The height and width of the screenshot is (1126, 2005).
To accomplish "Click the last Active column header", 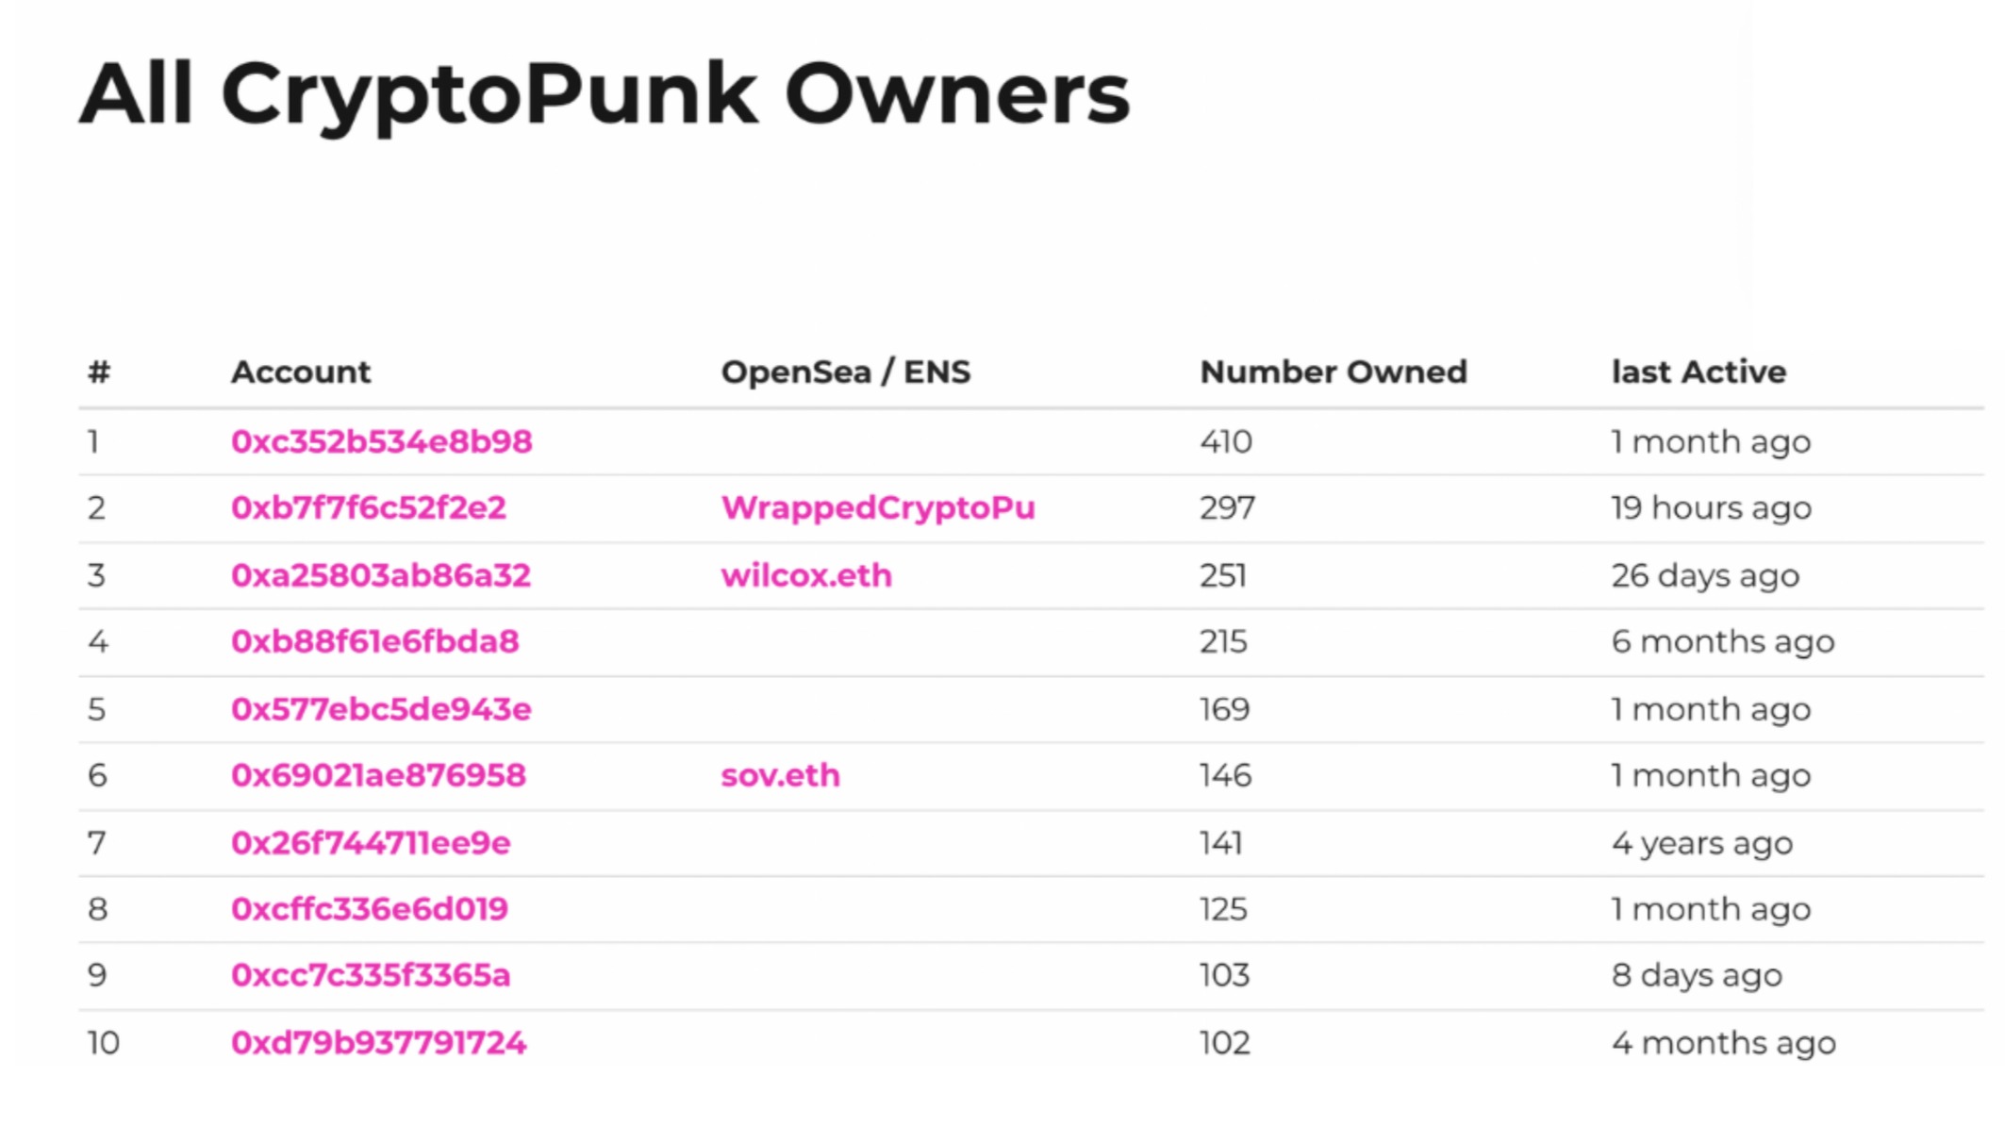I will pos(1698,373).
